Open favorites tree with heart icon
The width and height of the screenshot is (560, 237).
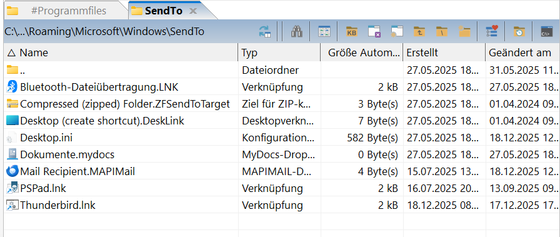(x=492, y=31)
